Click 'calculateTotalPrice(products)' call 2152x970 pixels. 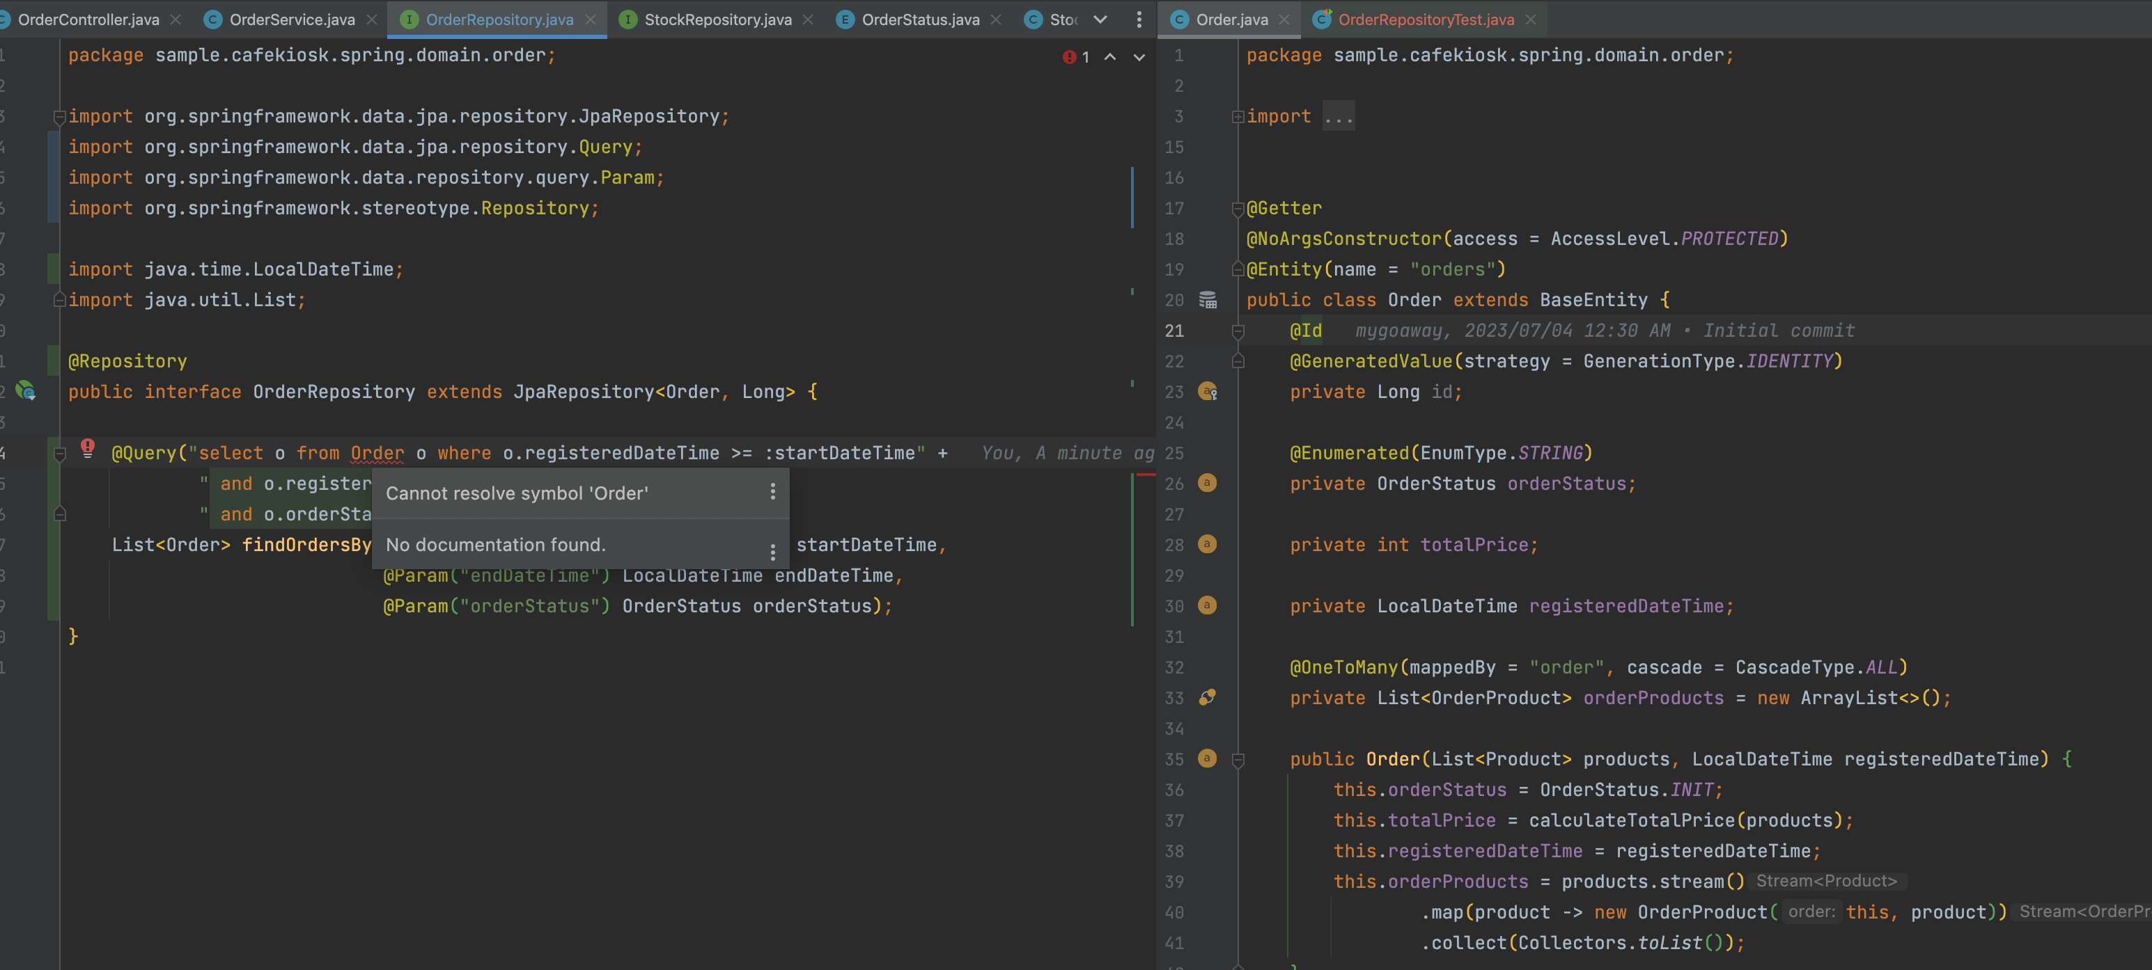tap(1686, 820)
